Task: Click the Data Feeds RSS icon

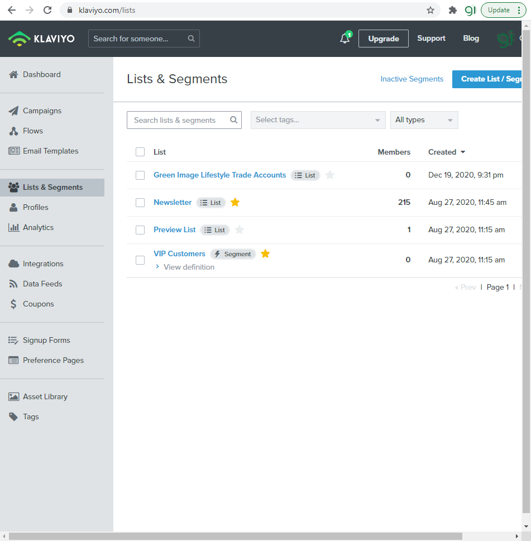Action: click(13, 284)
